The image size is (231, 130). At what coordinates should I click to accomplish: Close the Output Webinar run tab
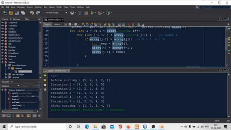(69, 71)
